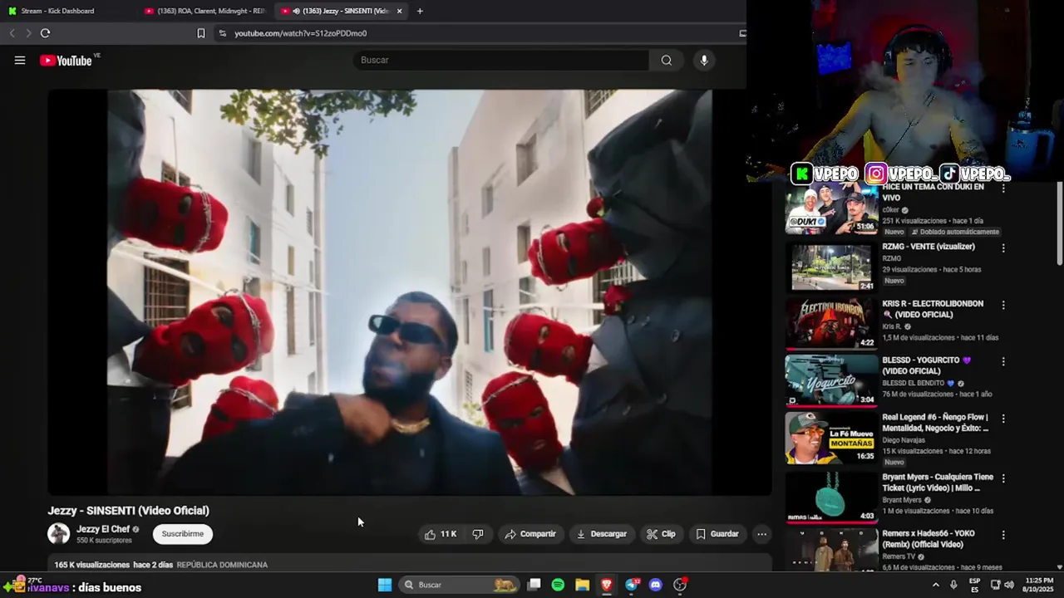Open options menu for Real Legend #6
The image size is (1064, 598).
pos(1003,419)
